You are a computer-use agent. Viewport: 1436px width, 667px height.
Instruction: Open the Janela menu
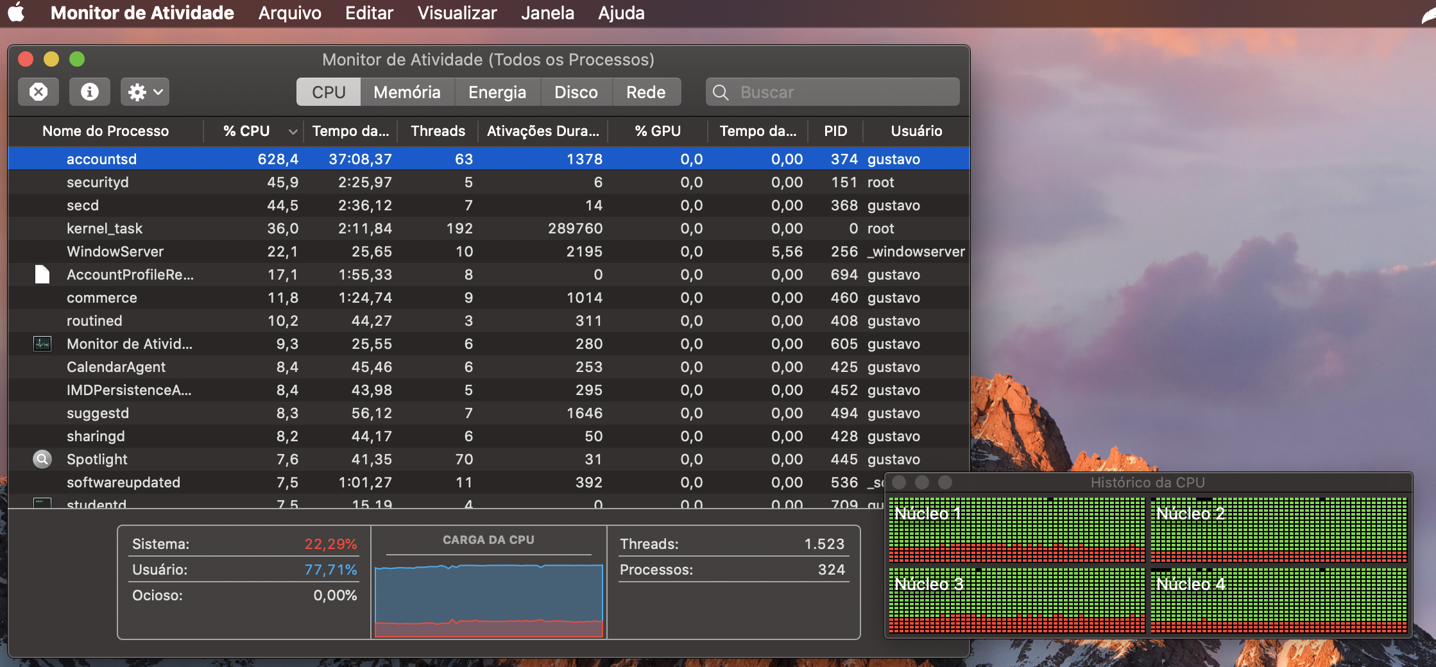click(x=547, y=13)
